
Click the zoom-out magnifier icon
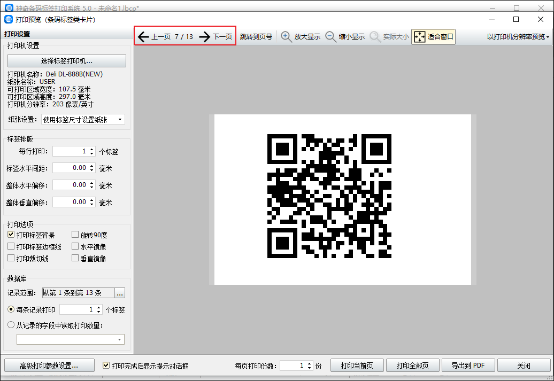[330, 37]
